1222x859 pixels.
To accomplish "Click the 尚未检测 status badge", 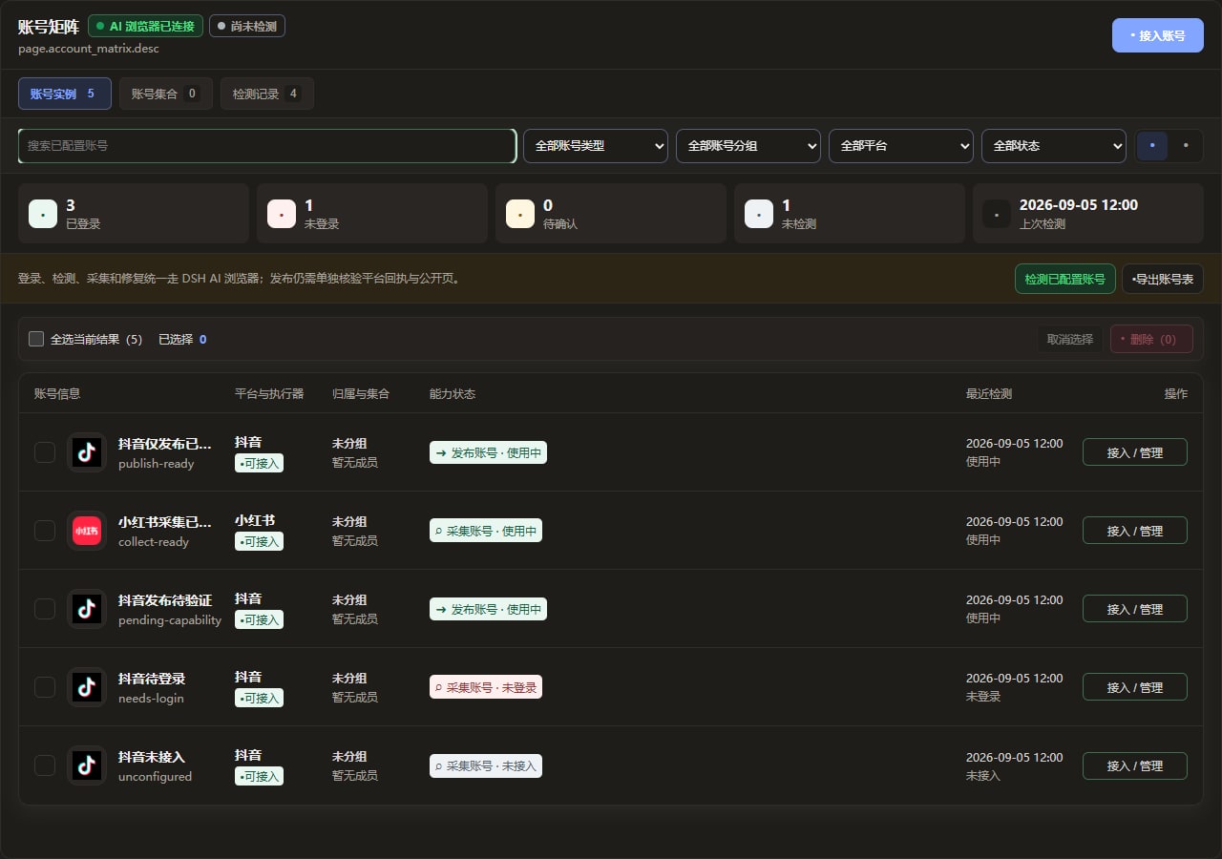I will pos(247,26).
